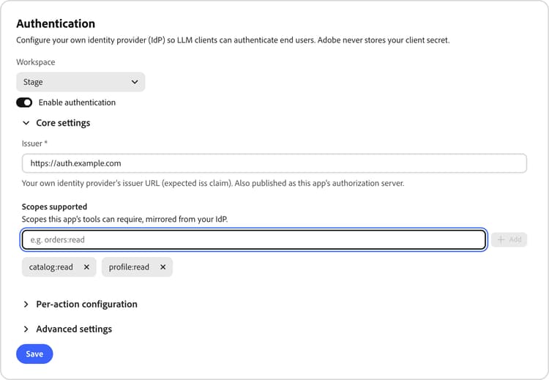This screenshot has width=549, height=380.
Task: Focus the Issuer URL input field
Action: pyautogui.click(x=274, y=163)
